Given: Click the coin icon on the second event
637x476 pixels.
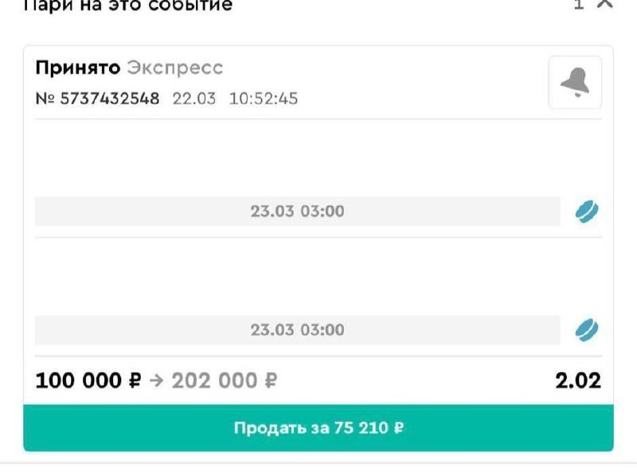Looking at the screenshot, I should coord(587,330).
